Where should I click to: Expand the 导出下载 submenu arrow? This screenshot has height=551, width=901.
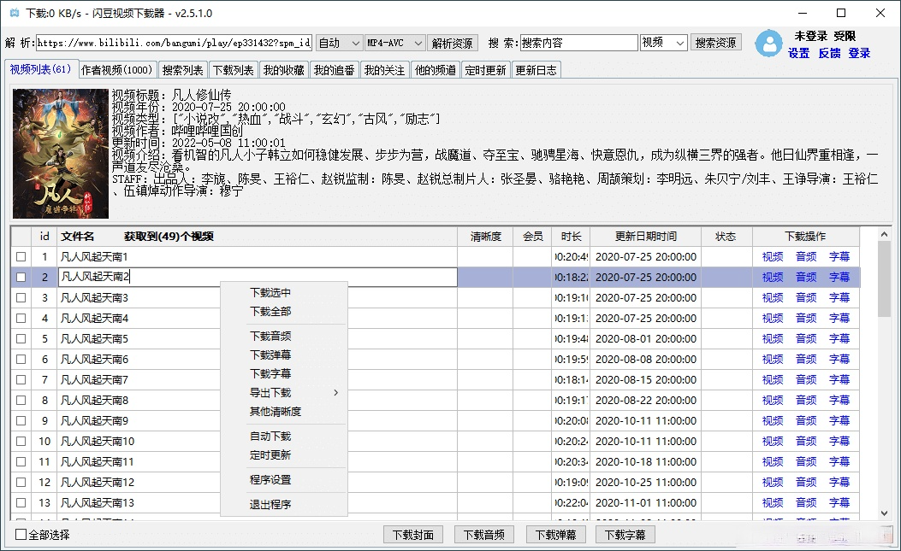335,393
